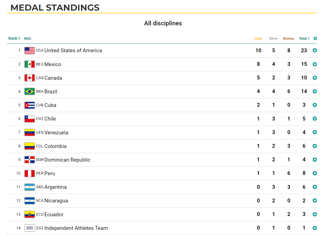
Task: Click the Cuba flag icon
Action: [30, 105]
